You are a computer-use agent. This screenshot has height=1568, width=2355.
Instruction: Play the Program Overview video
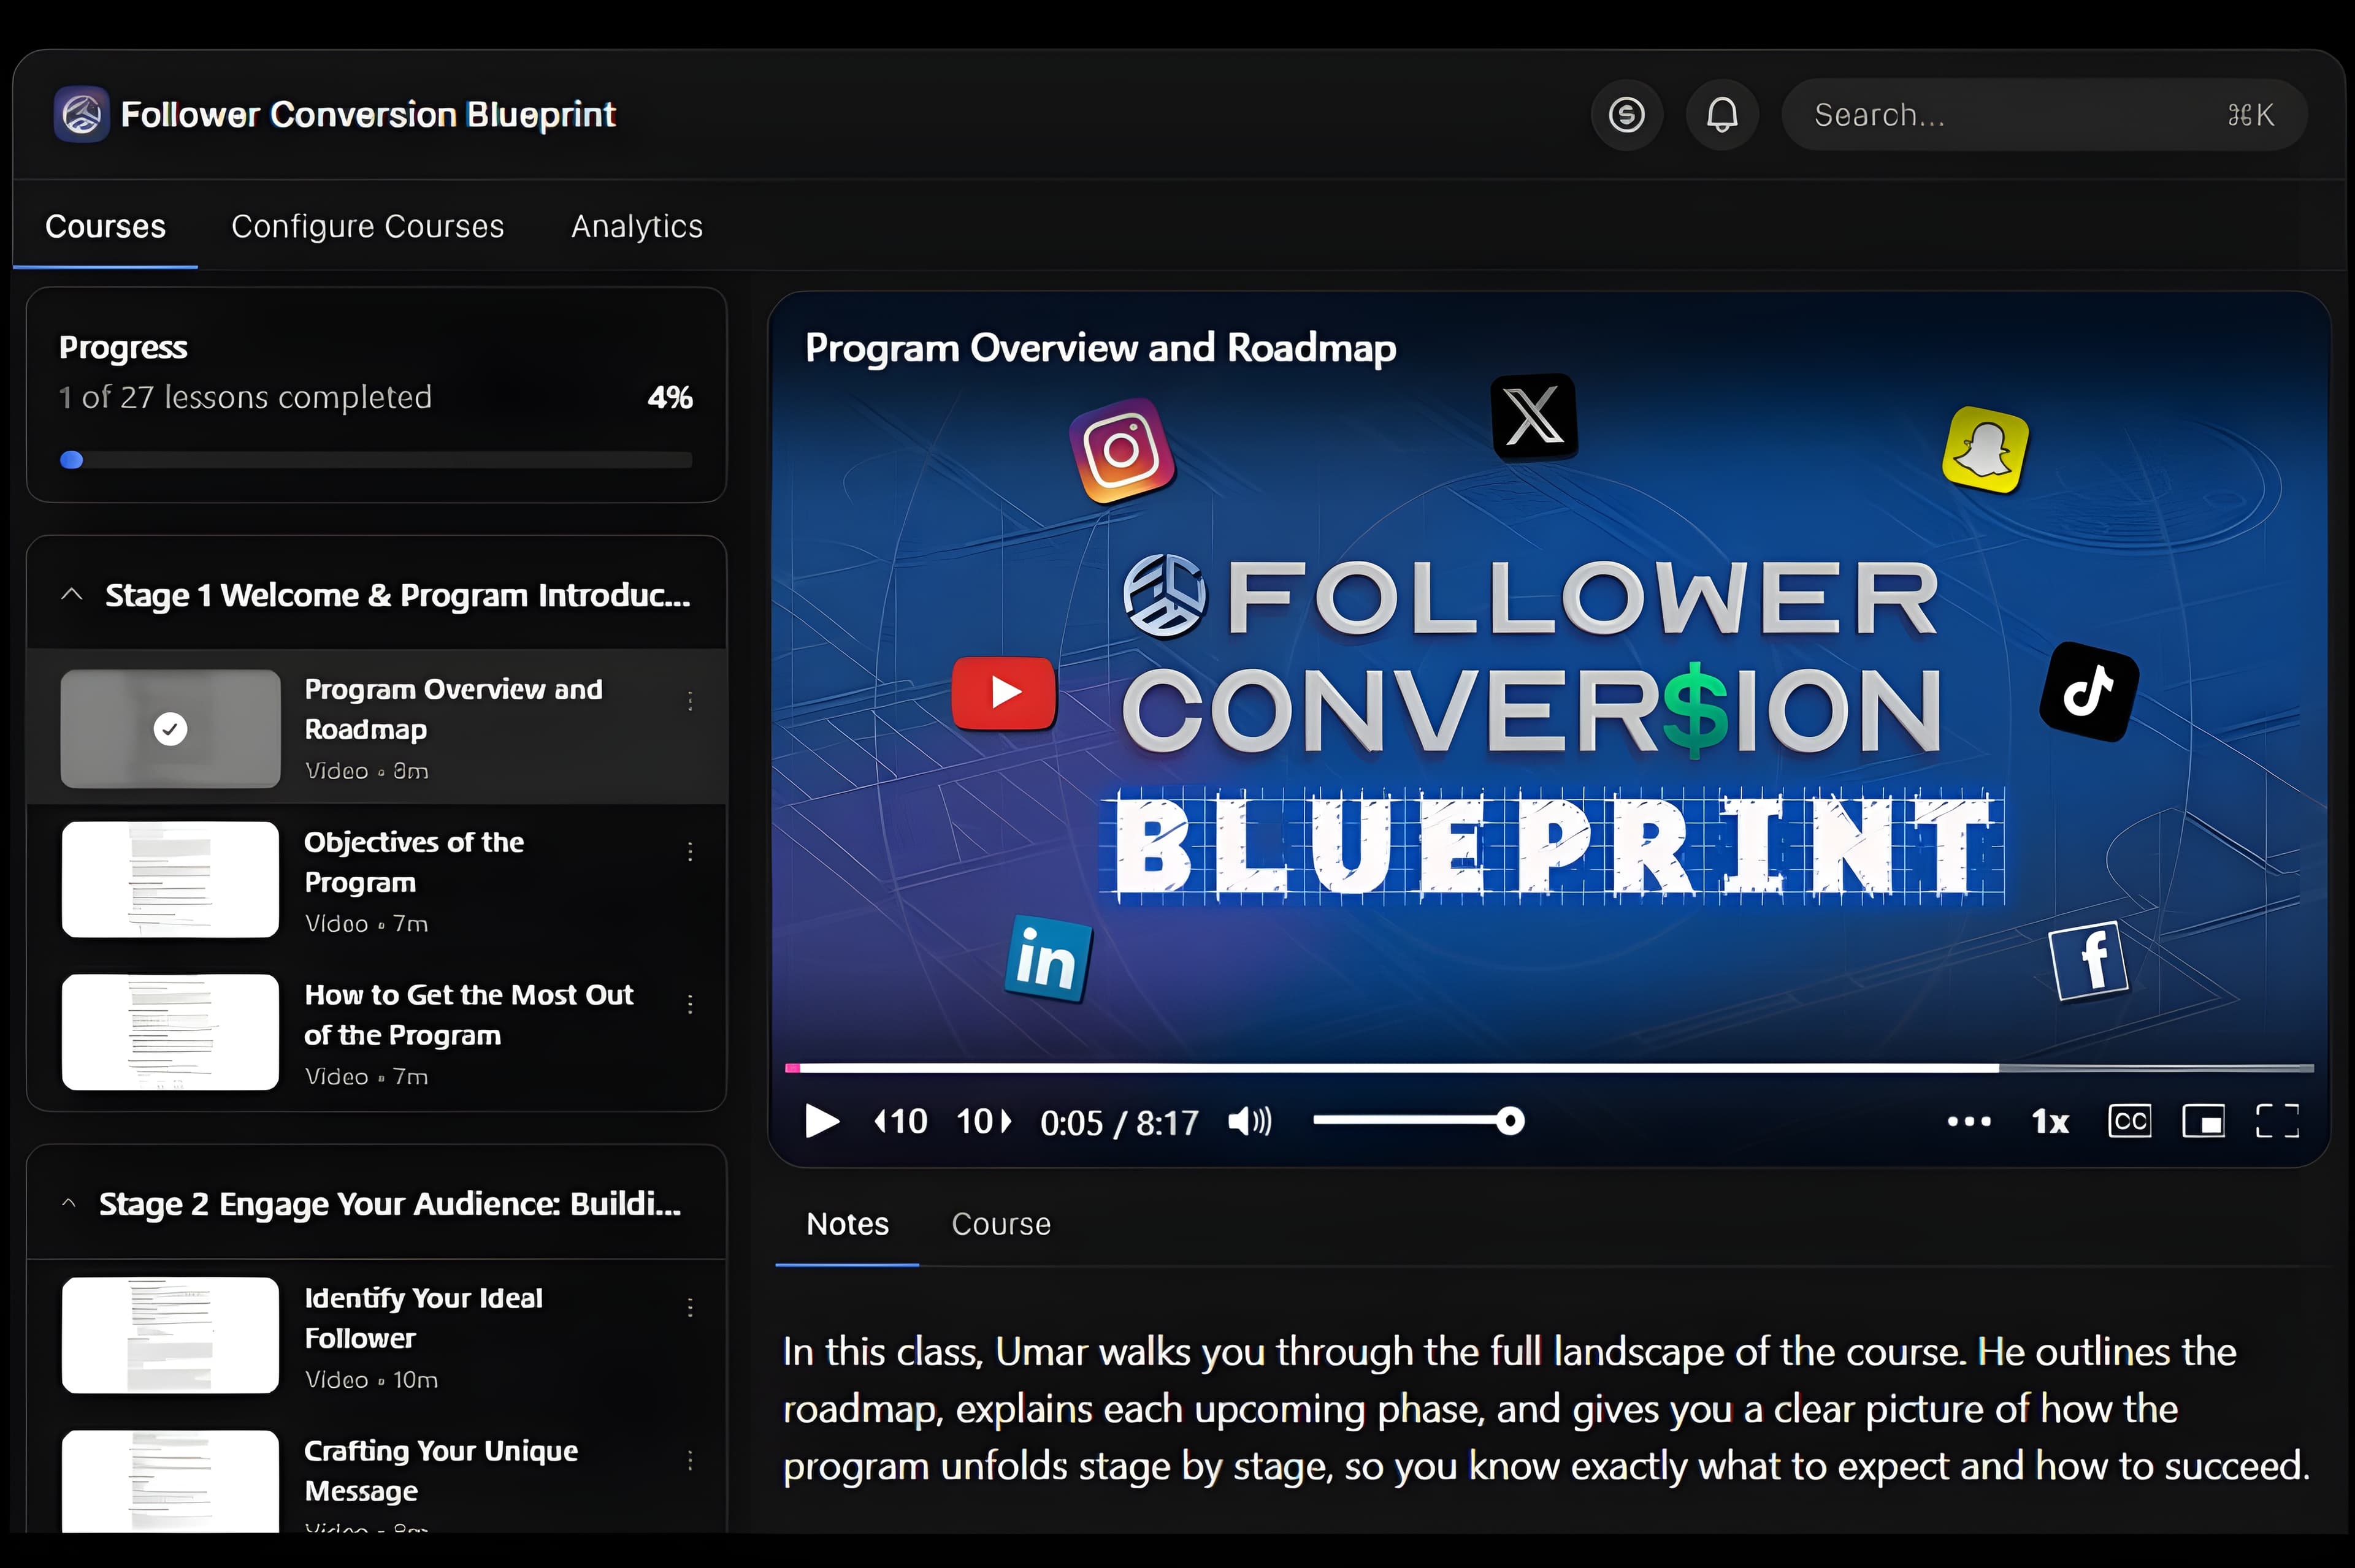click(821, 1121)
